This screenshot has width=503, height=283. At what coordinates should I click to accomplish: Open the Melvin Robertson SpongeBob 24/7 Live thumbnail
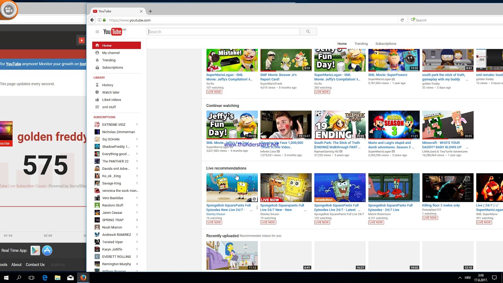(x=394, y=187)
